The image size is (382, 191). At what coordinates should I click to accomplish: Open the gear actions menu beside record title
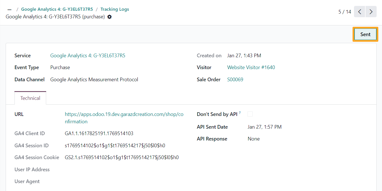pos(110,17)
